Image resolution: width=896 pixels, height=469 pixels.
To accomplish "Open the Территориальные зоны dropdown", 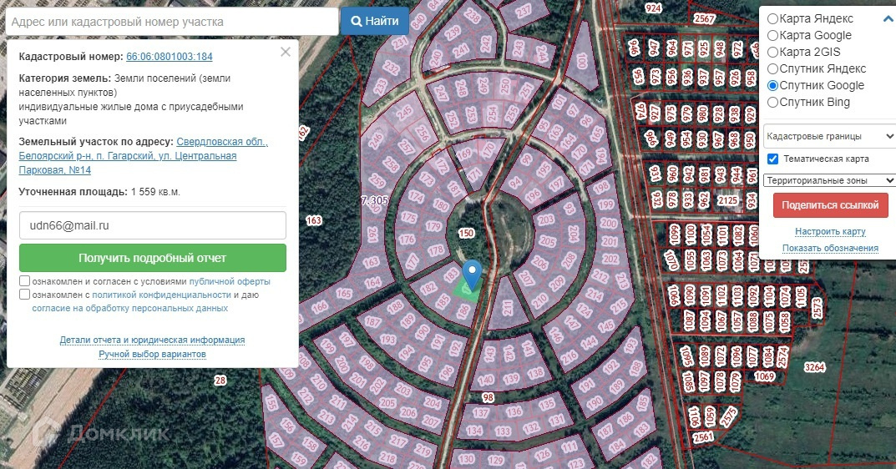I will (829, 180).
